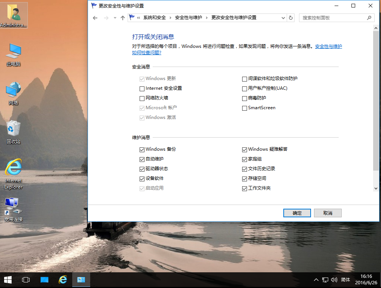Screen dimensions: 381x288
Task: Show hidden system tray icons
Action: click(x=316, y=280)
